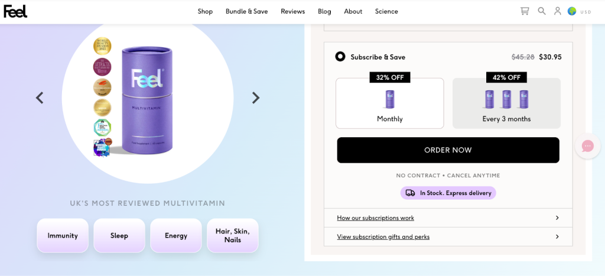605x276 pixels.
Task: Open the user account icon
Action: [558, 11]
